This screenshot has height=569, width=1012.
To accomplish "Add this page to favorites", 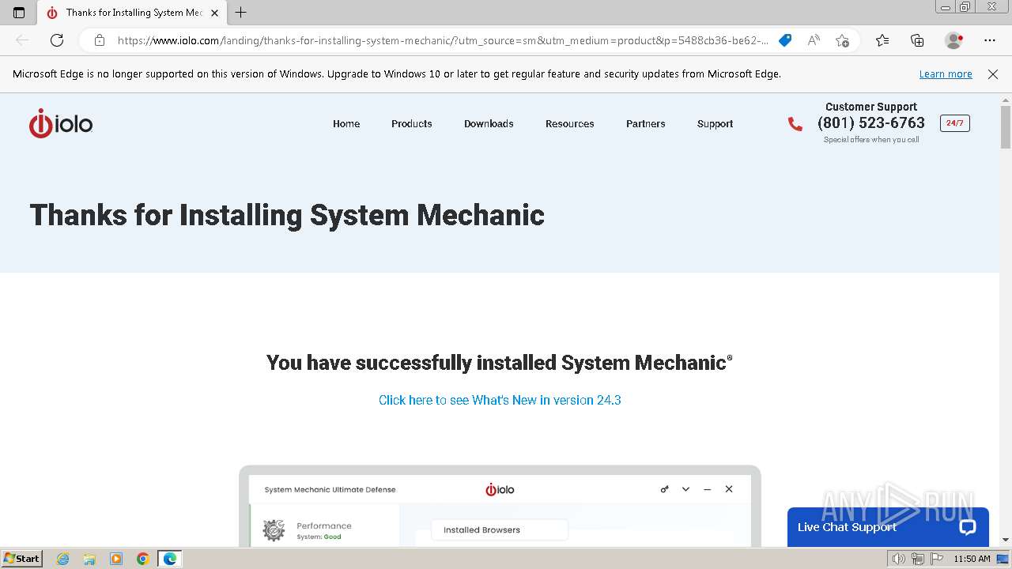I will pos(842,40).
